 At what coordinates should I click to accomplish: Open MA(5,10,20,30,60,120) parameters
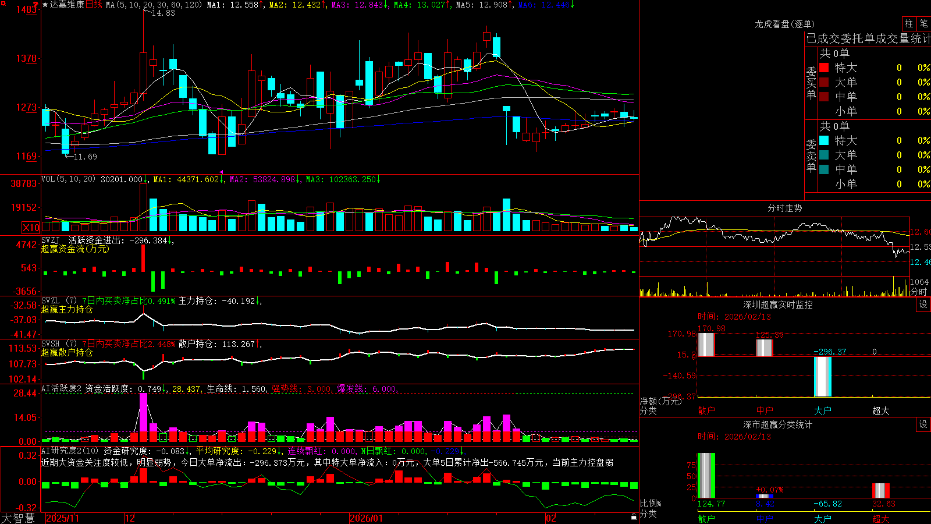154,5
